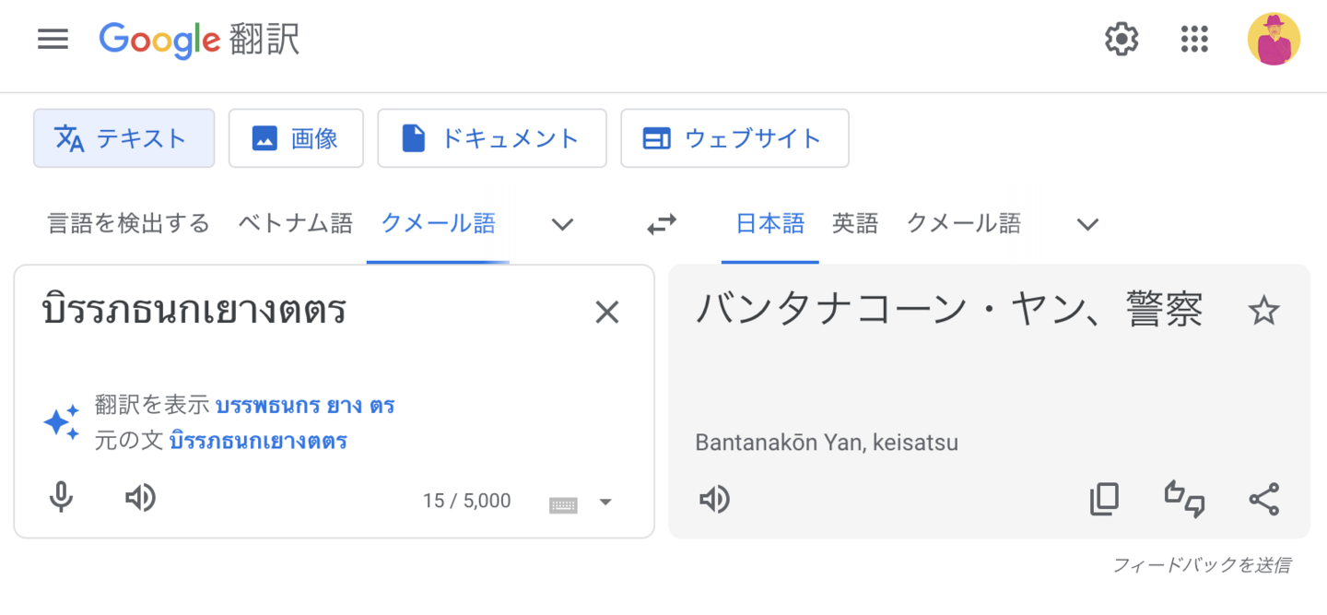This screenshot has width=1327, height=615.
Task: Switch to 画像 translation mode
Action: (296, 138)
